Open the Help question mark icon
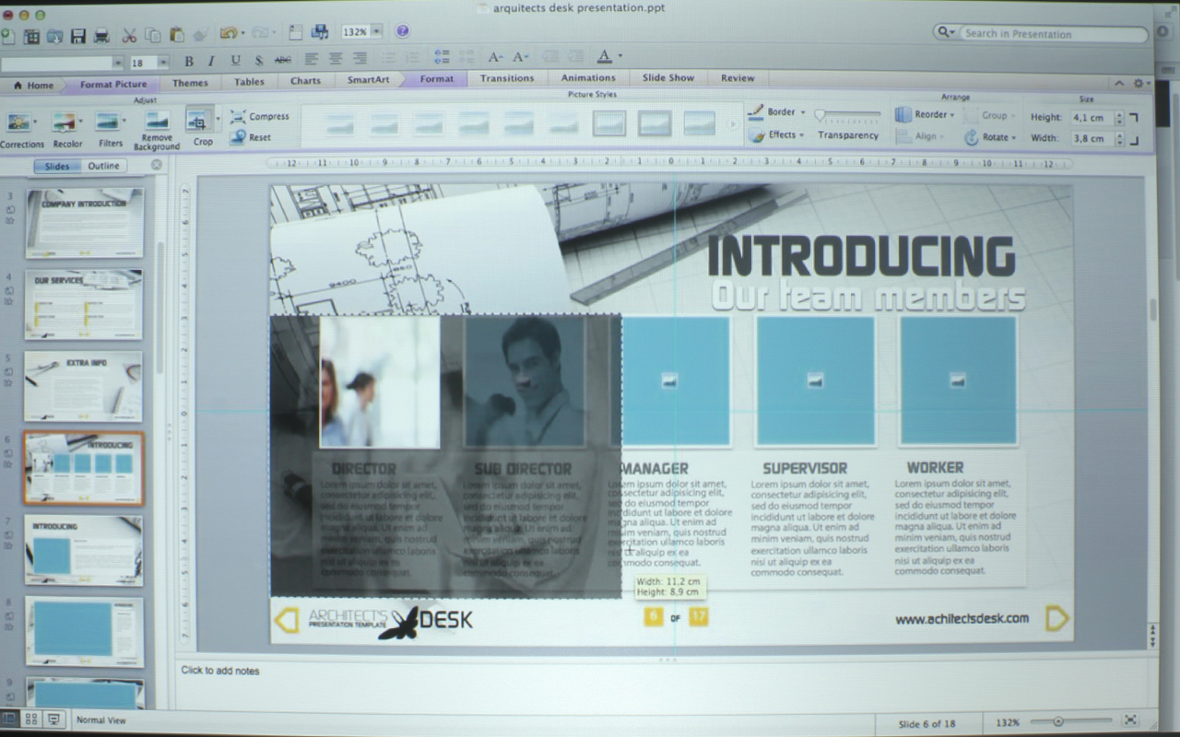 (403, 31)
